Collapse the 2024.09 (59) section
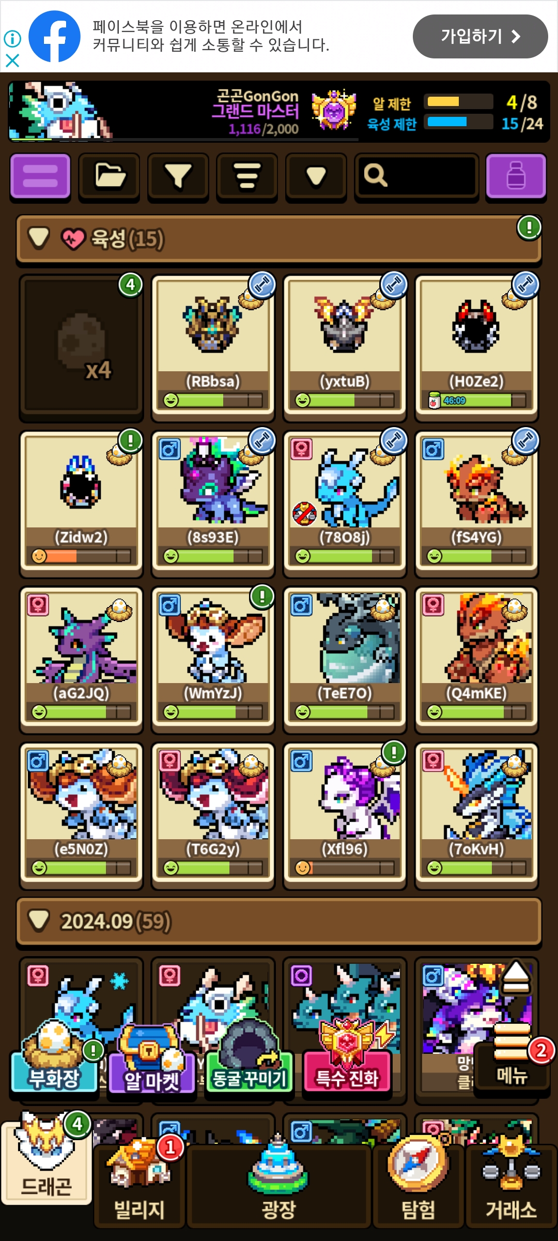 pyautogui.click(x=39, y=920)
